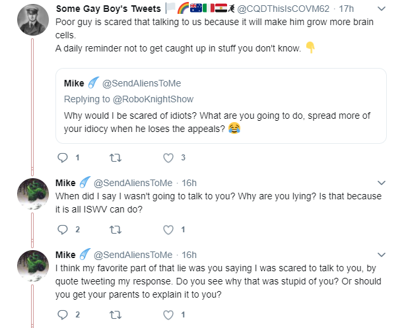
Task: Like the tweet with 3 likes
Action: (168, 158)
